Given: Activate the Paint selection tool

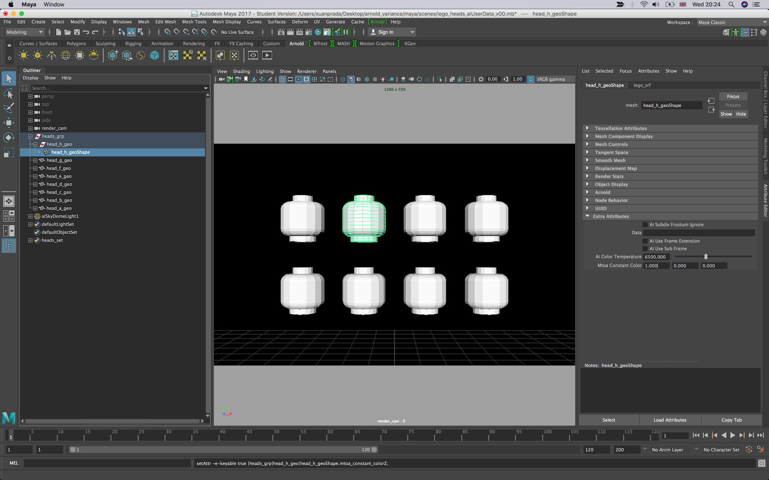Looking at the screenshot, I should [x=9, y=108].
